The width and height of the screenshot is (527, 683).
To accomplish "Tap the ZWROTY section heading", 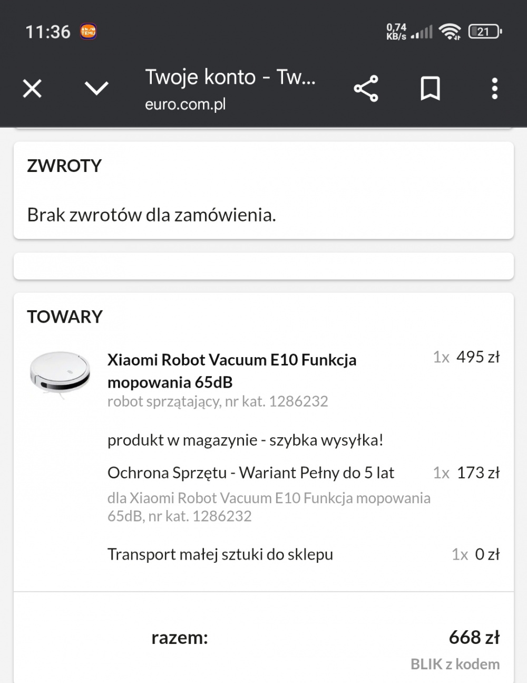I will click(x=64, y=166).
